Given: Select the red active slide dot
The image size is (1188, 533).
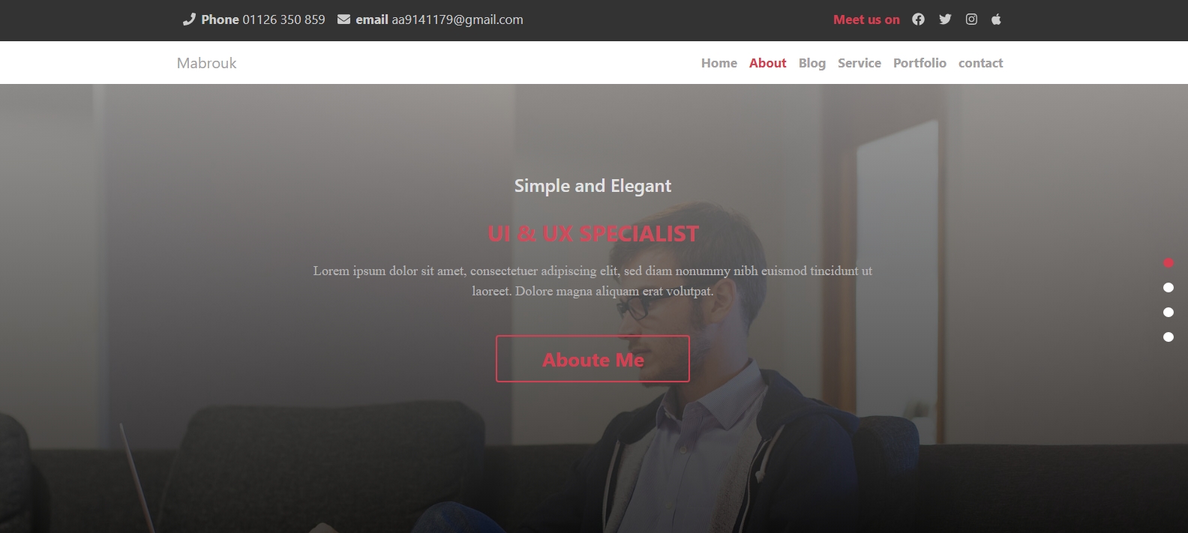Looking at the screenshot, I should click(1168, 262).
